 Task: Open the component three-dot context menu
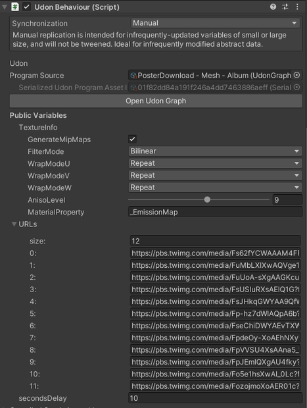(x=297, y=7)
